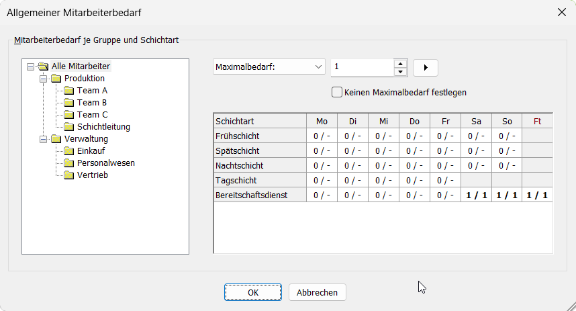Select Verwaltung label in the tree
This screenshot has height=311, width=576.
click(x=87, y=139)
